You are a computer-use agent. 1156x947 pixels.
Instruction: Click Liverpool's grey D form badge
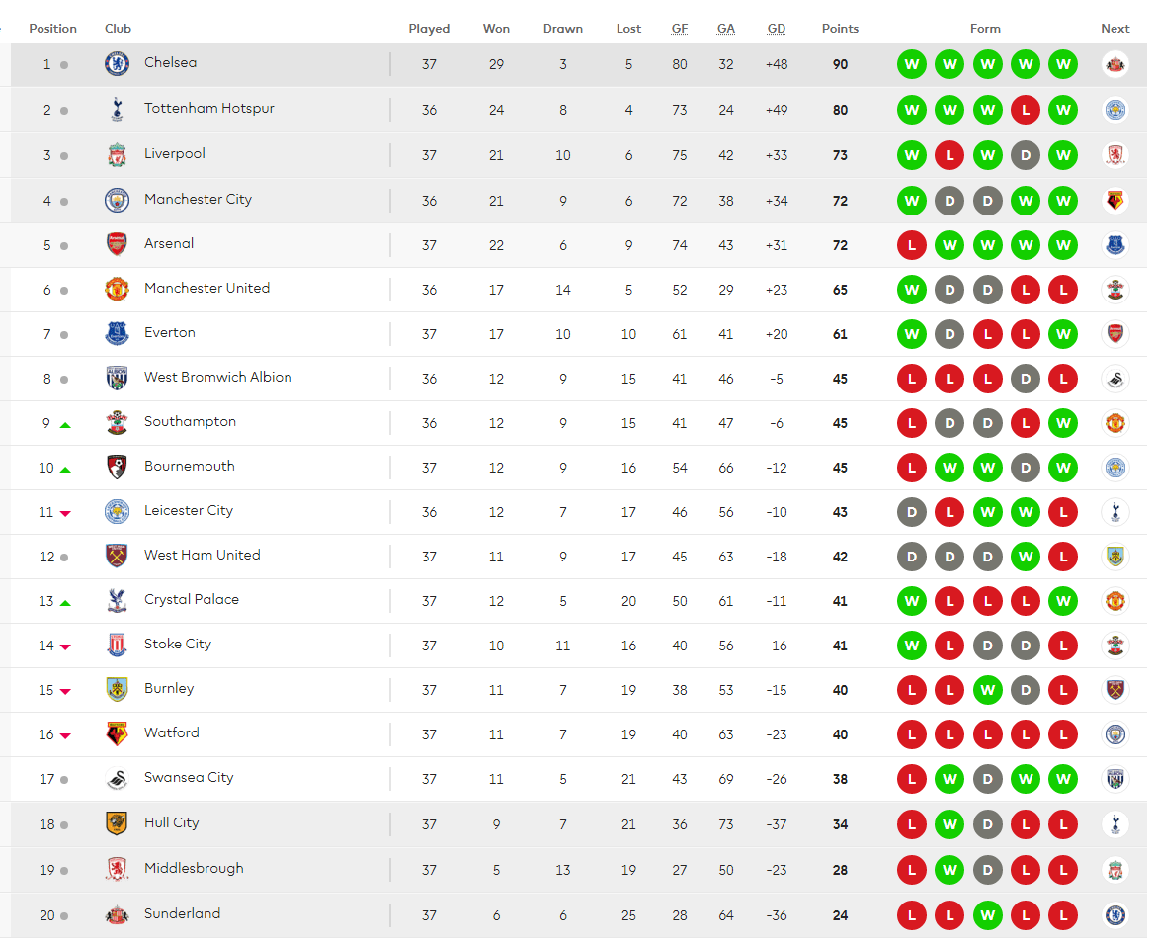pyautogui.click(x=1026, y=155)
